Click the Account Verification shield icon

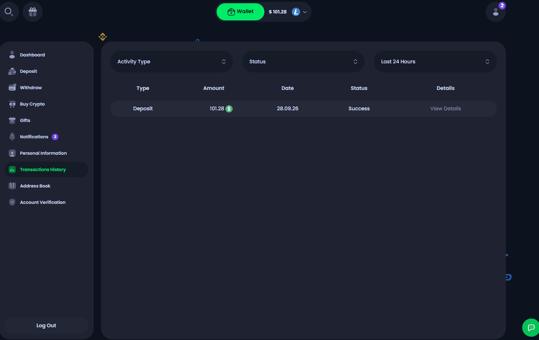tap(12, 202)
